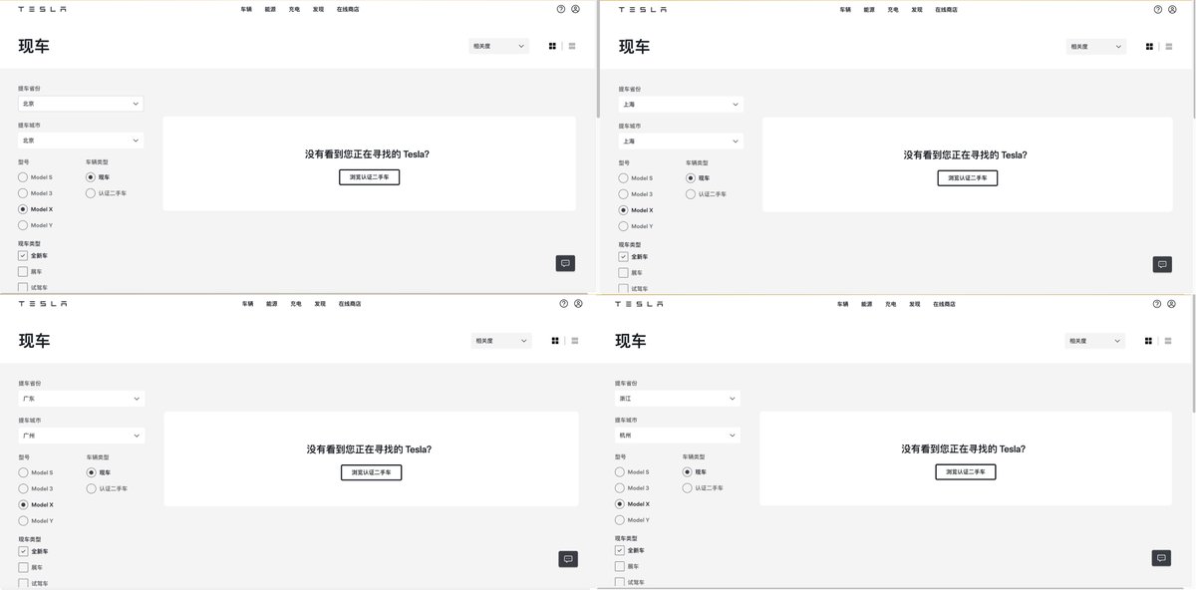The height and width of the screenshot is (590, 1196).
Task: Select Model 3 radio in the Shanghai window
Action: tap(624, 194)
